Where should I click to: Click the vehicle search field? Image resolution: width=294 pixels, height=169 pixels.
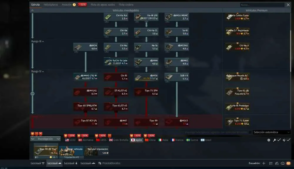pos(262,5)
